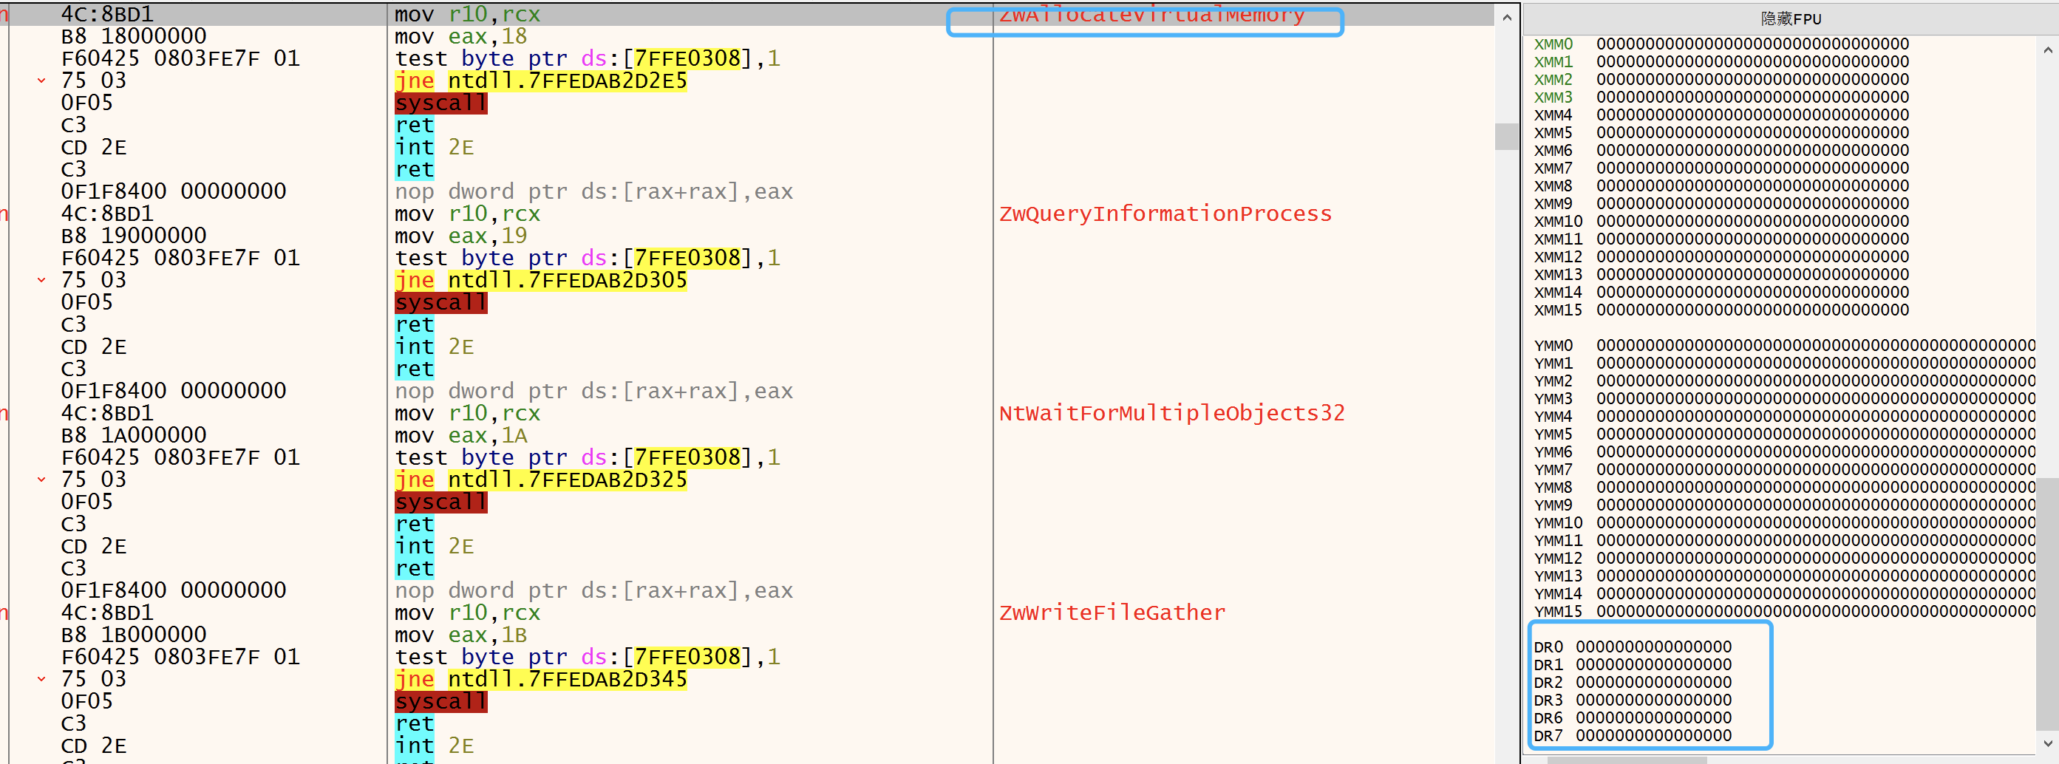Select the DR6 debug register value
The width and height of the screenshot is (2059, 764).
1654,717
